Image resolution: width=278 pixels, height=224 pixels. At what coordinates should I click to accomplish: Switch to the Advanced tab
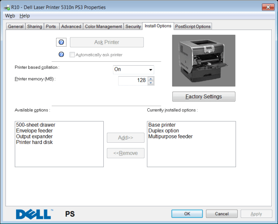coord(71,27)
